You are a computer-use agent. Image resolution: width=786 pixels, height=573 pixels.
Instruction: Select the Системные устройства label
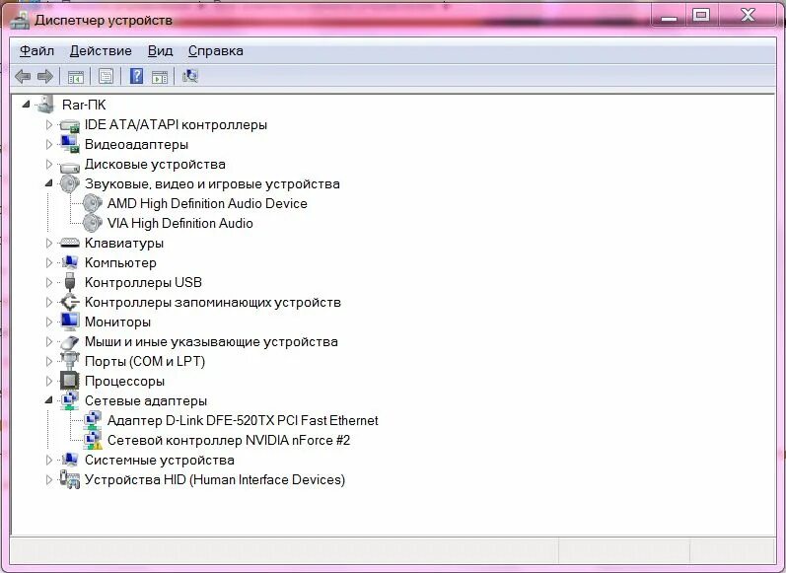160,460
